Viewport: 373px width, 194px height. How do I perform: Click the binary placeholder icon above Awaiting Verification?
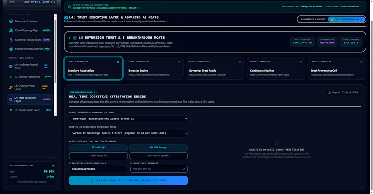point(276,142)
